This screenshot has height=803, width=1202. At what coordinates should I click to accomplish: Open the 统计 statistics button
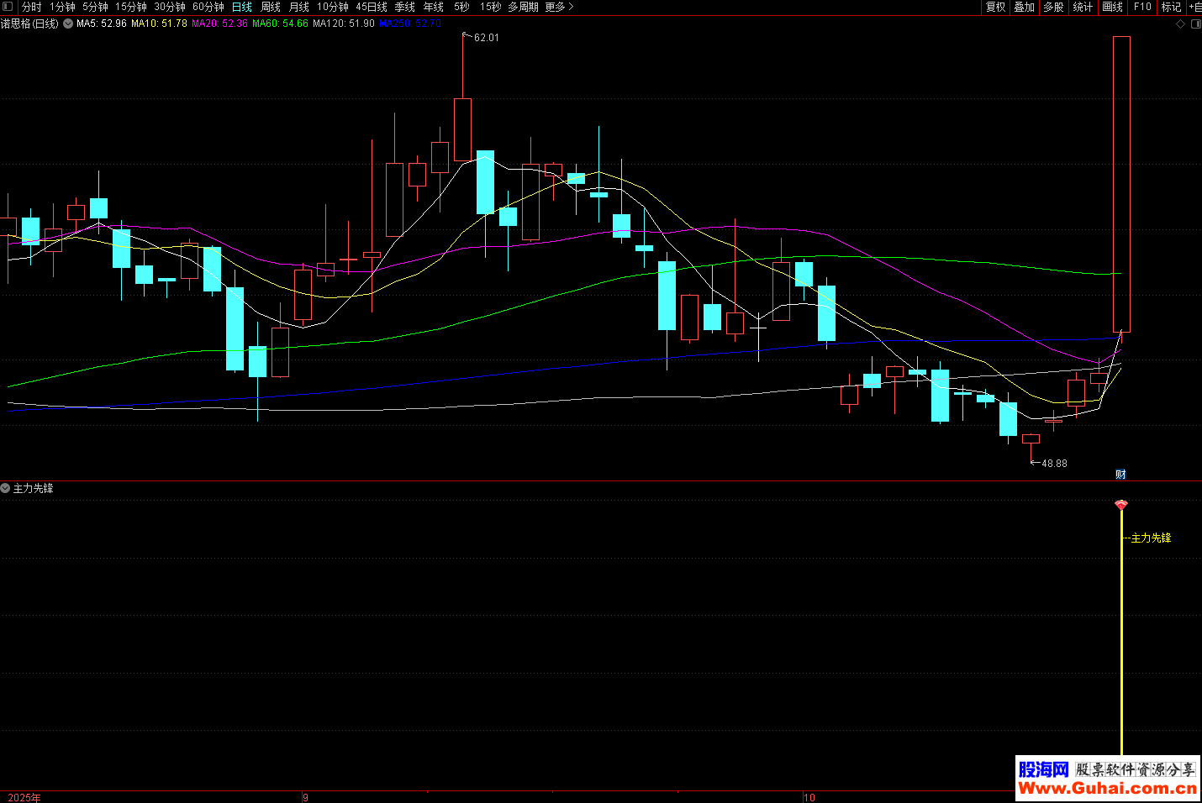(x=1083, y=7)
